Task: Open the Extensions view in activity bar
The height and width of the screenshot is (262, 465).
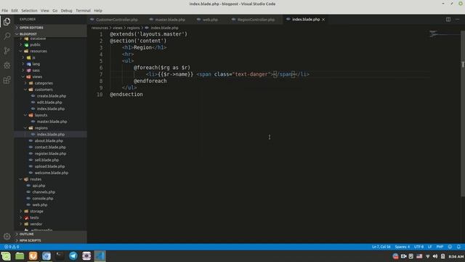Action: tap(7, 79)
